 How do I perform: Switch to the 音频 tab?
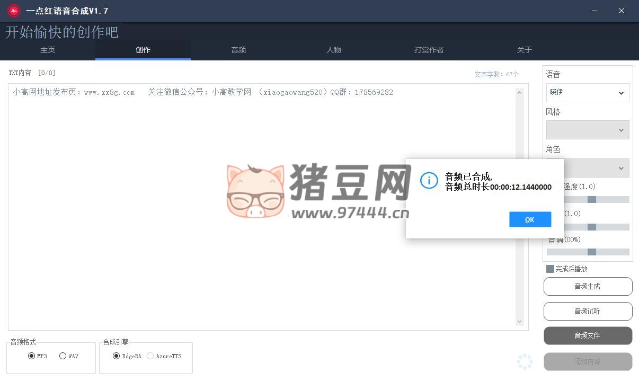click(x=238, y=50)
